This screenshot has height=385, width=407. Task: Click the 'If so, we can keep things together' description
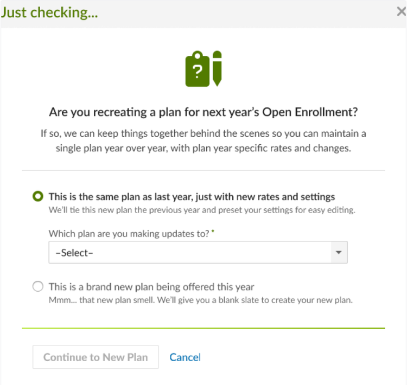point(203,140)
